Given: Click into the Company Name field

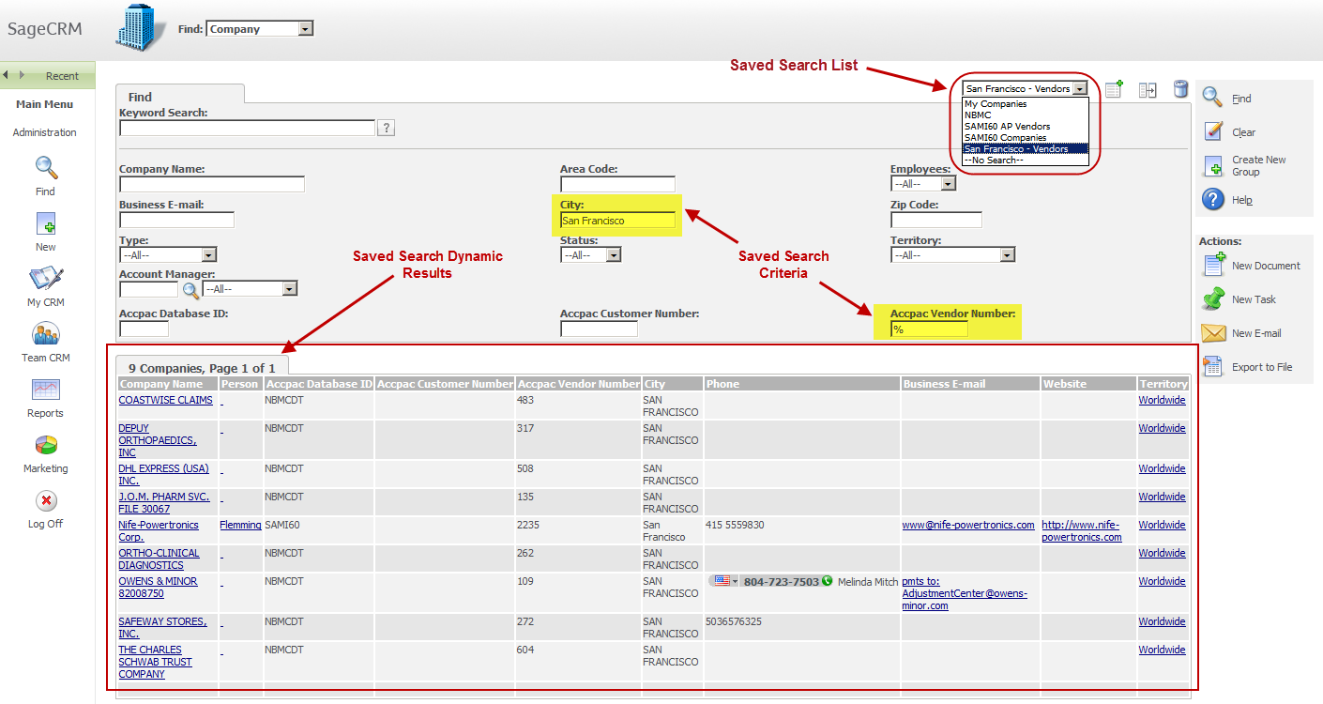Looking at the screenshot, I should pos(212,184).
